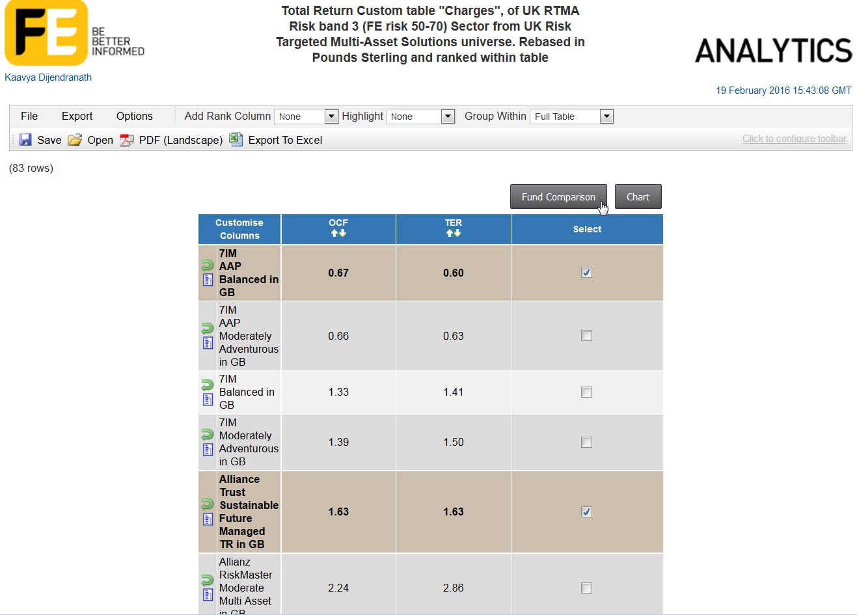This screenshot has height=615, width=857.
Task: Open the Add Rank Column dropdown
Action: click(306, 116)
